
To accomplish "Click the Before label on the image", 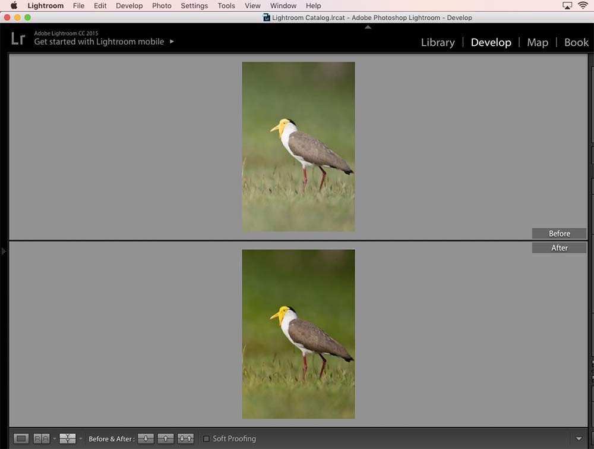I will coord(559,233).
